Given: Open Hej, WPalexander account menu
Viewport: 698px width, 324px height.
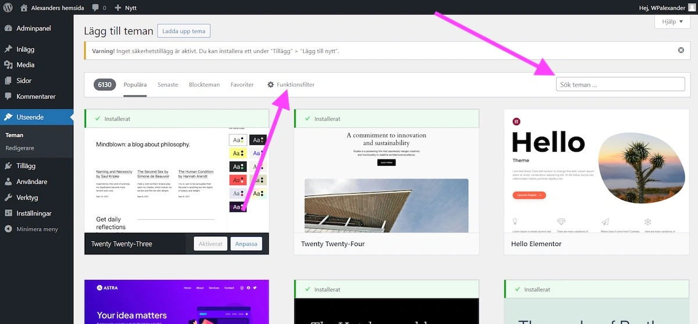Looking at the screenshot, I should 667,8.
